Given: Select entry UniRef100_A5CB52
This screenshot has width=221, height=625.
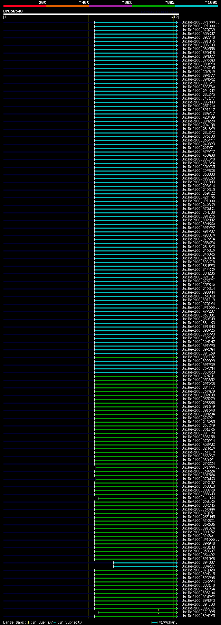Looking at the screenshot, I should point(198,380).
